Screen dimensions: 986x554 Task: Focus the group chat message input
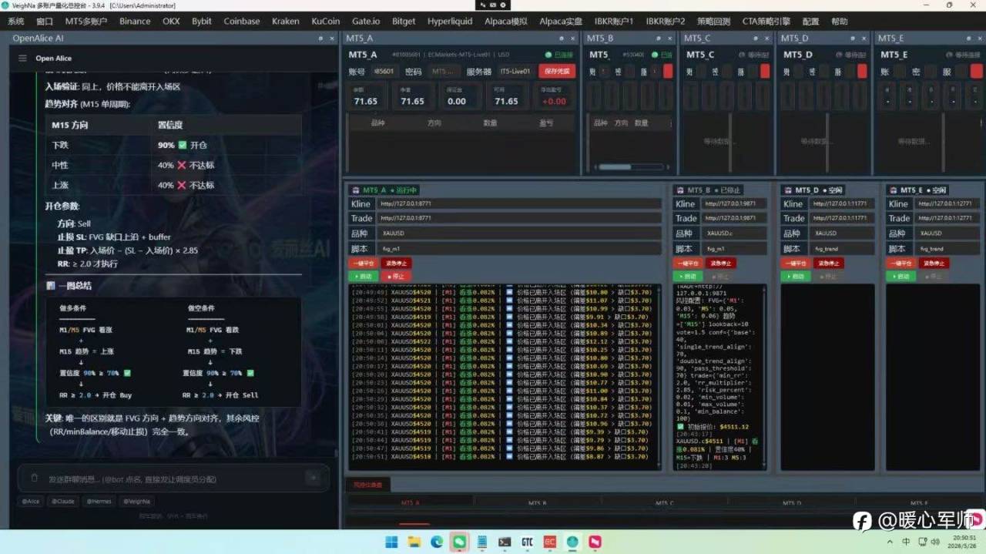point(173,478)
